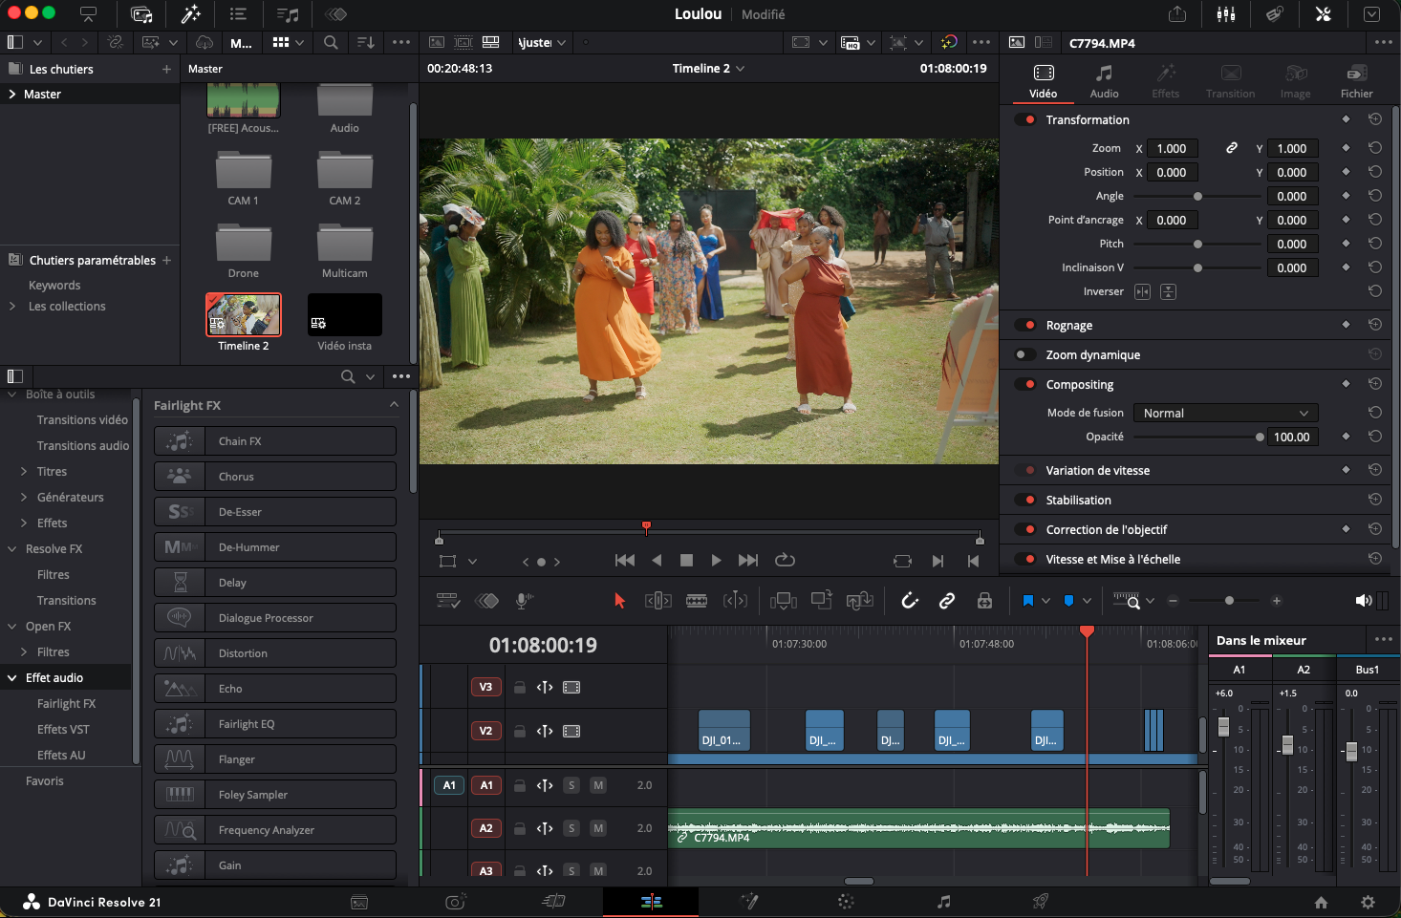1401x918 pixels.
Task: Expand the Titres category in toolbox
Action: click(24, 472)
